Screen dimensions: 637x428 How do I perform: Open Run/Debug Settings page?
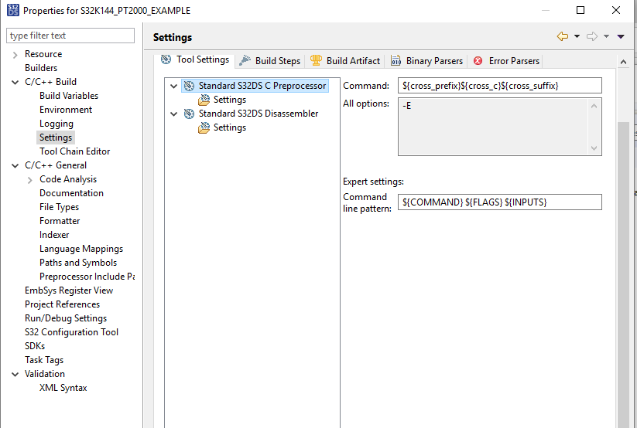pos(66,318)
